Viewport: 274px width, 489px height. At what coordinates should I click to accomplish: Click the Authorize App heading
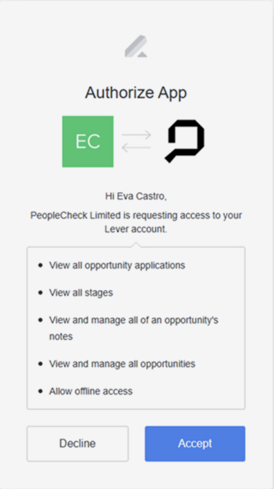pos(136,93)
